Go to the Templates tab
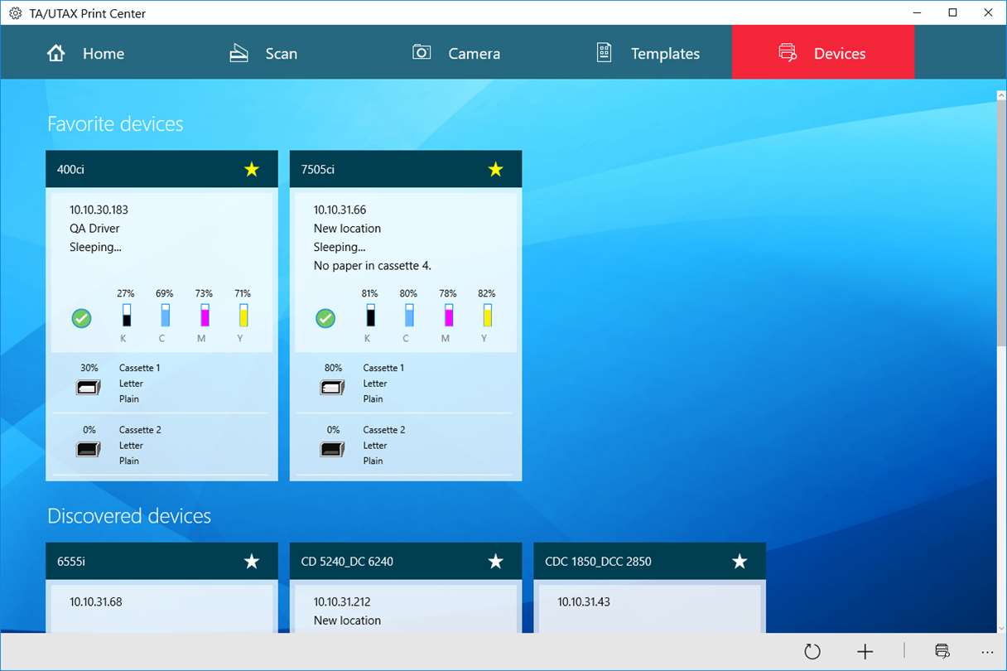 point(640,53)
